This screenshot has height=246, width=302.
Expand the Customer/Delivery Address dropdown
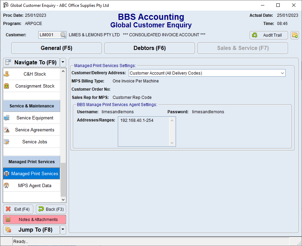282,73
